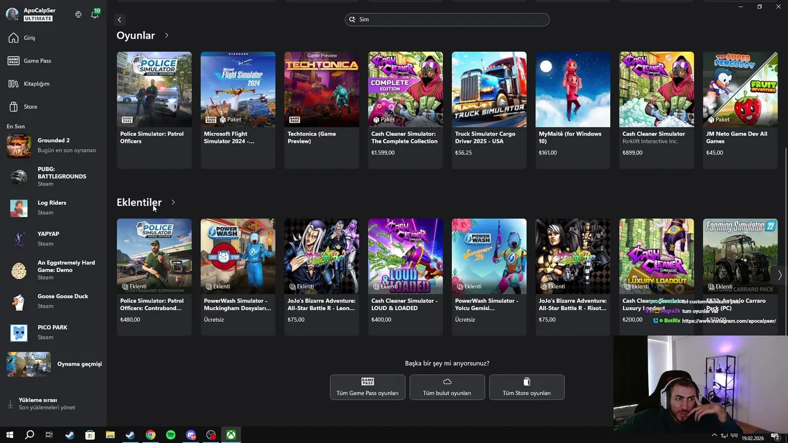Click the Game Pass logo icon
The width and height of the screenshot is (788, 443).
(14, 61)
